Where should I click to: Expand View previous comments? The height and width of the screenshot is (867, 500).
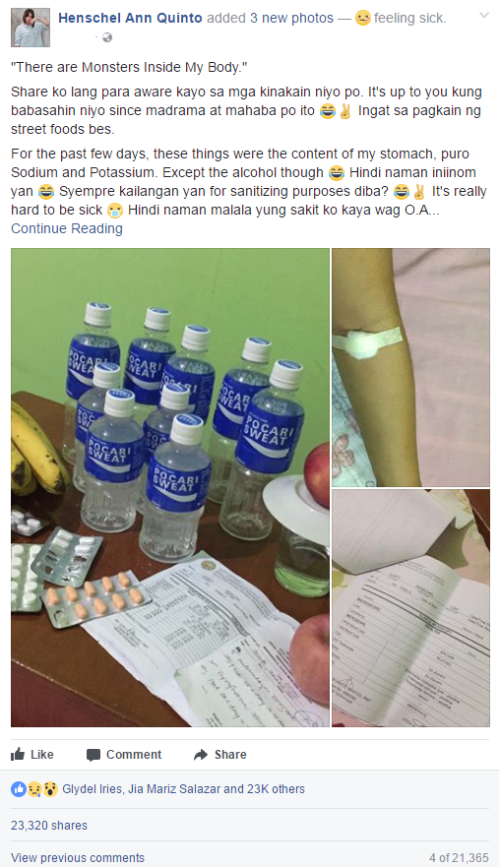[78, 858]
